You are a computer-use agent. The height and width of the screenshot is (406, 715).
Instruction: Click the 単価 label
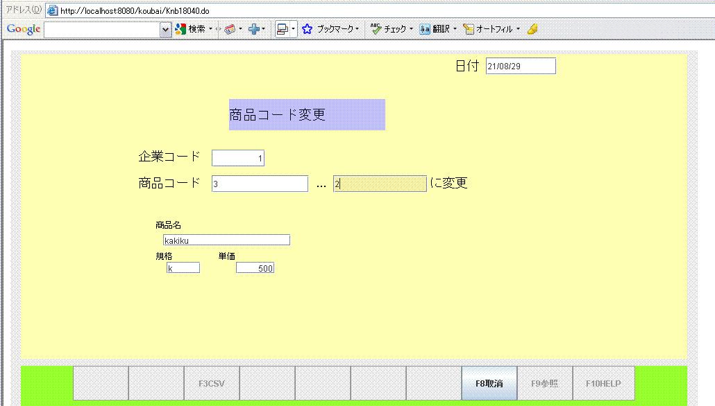226,256
